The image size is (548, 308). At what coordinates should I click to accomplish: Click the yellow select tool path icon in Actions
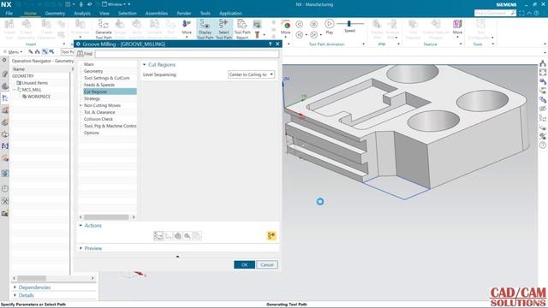[271, 236]
